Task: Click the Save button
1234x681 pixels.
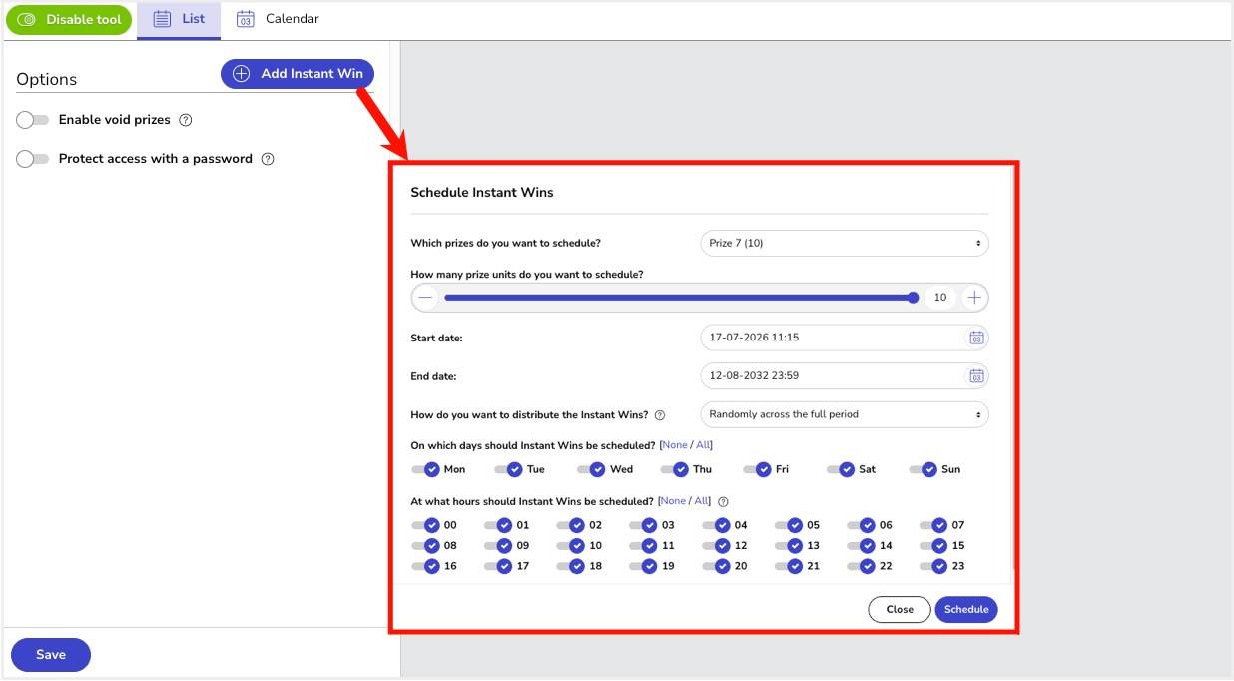Action: [x=51, y=655]
